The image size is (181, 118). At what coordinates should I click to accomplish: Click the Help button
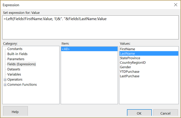point(15,111)
